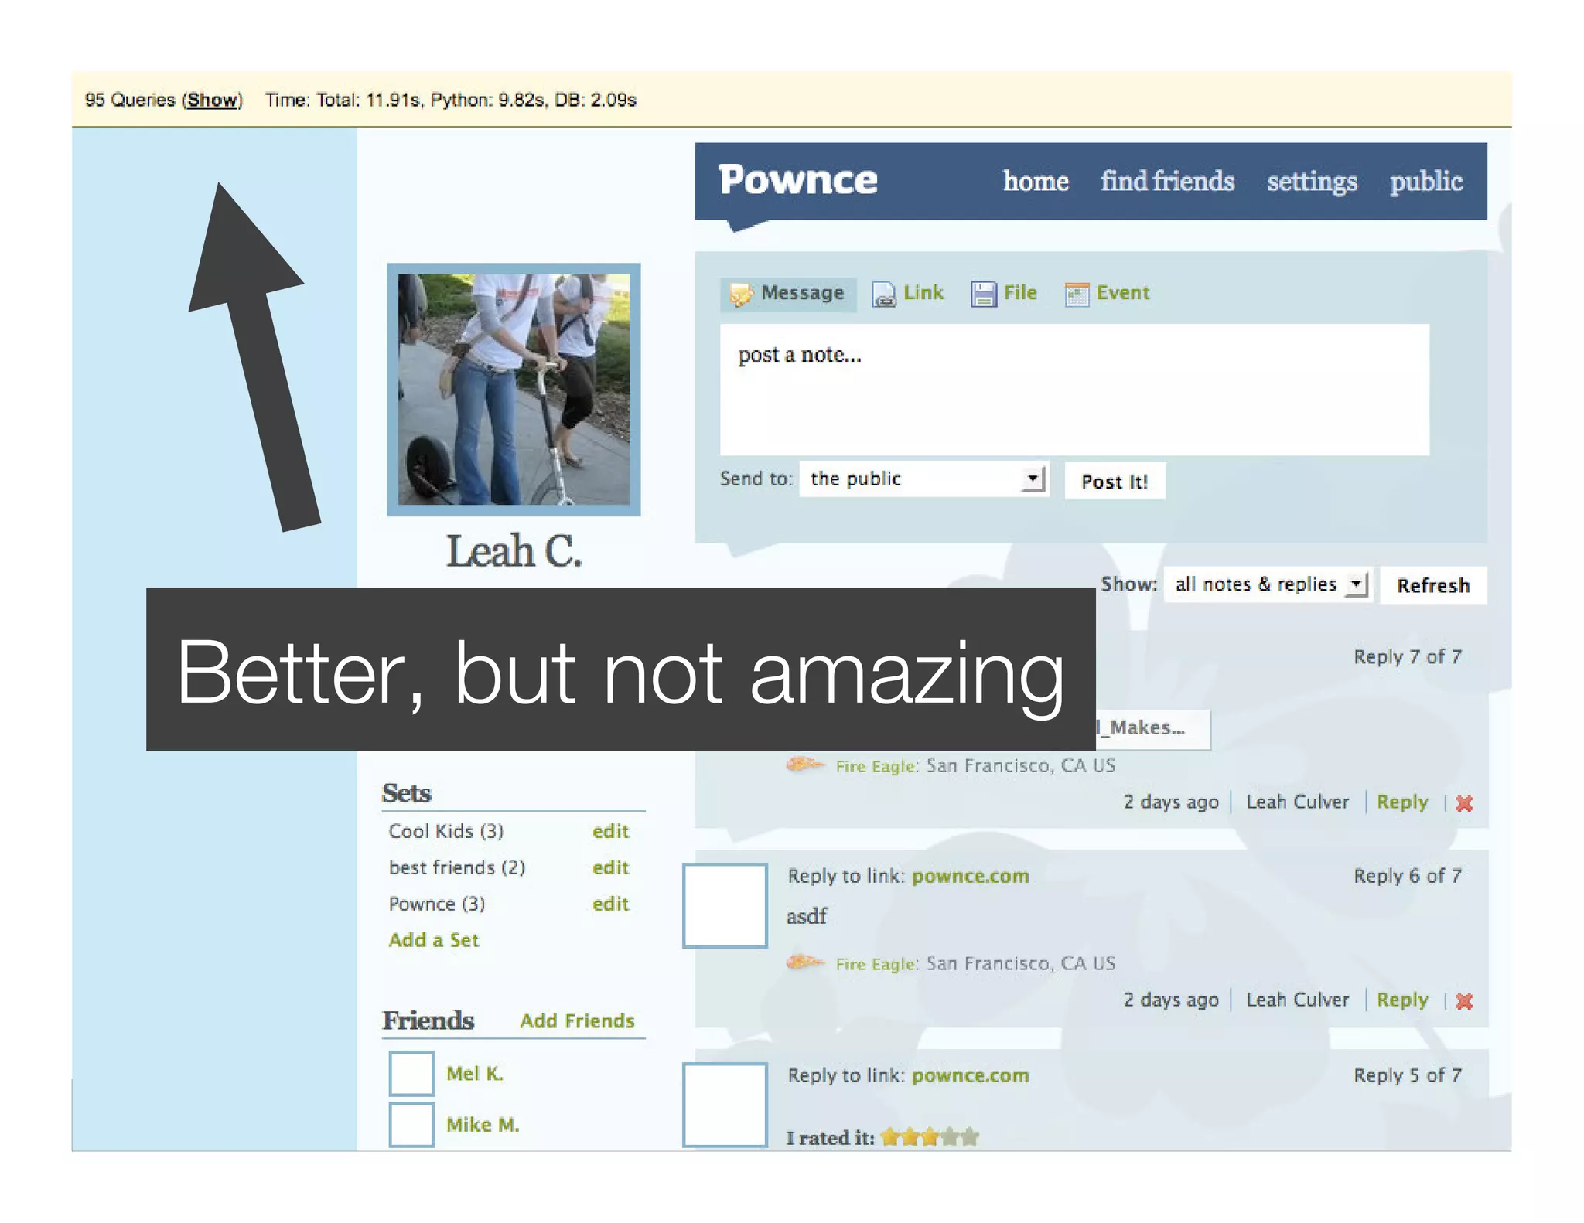The height and width of the screenshot is (1223, 1584).
Task: Click Add Friends link
Action: tap(577, 1020)
